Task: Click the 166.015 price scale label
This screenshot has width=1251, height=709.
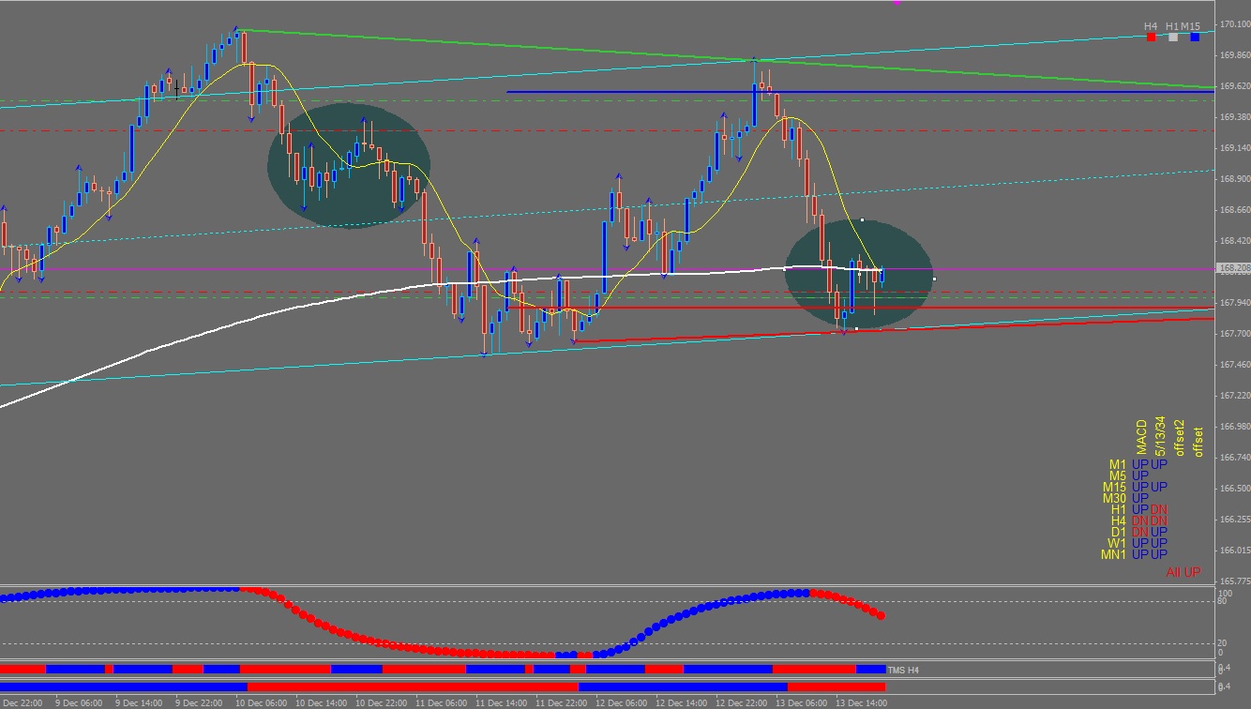Action: click(1235, 551)
